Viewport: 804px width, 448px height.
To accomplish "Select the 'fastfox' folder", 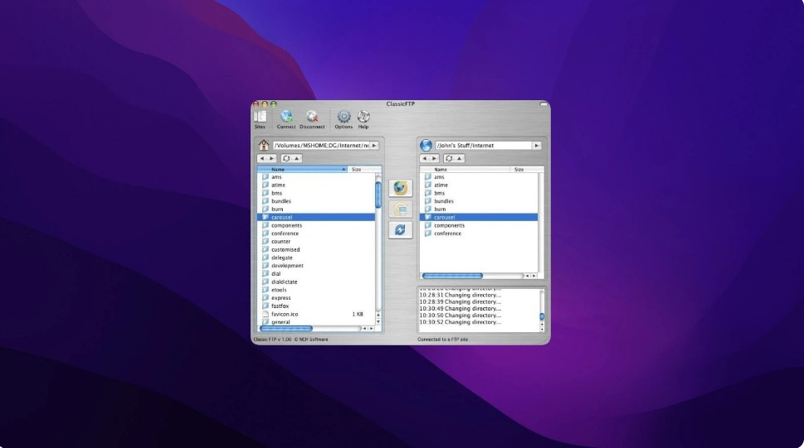I will pyautogui.click(x=316, y=306).
